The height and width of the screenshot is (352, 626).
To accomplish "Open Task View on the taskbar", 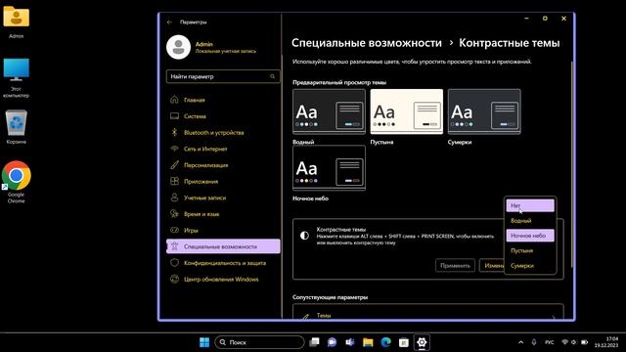I will tap(314, 342).
